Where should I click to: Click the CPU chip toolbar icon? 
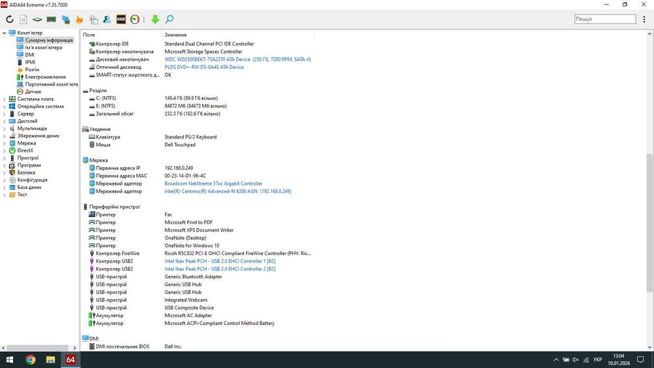tap(37, 19)
